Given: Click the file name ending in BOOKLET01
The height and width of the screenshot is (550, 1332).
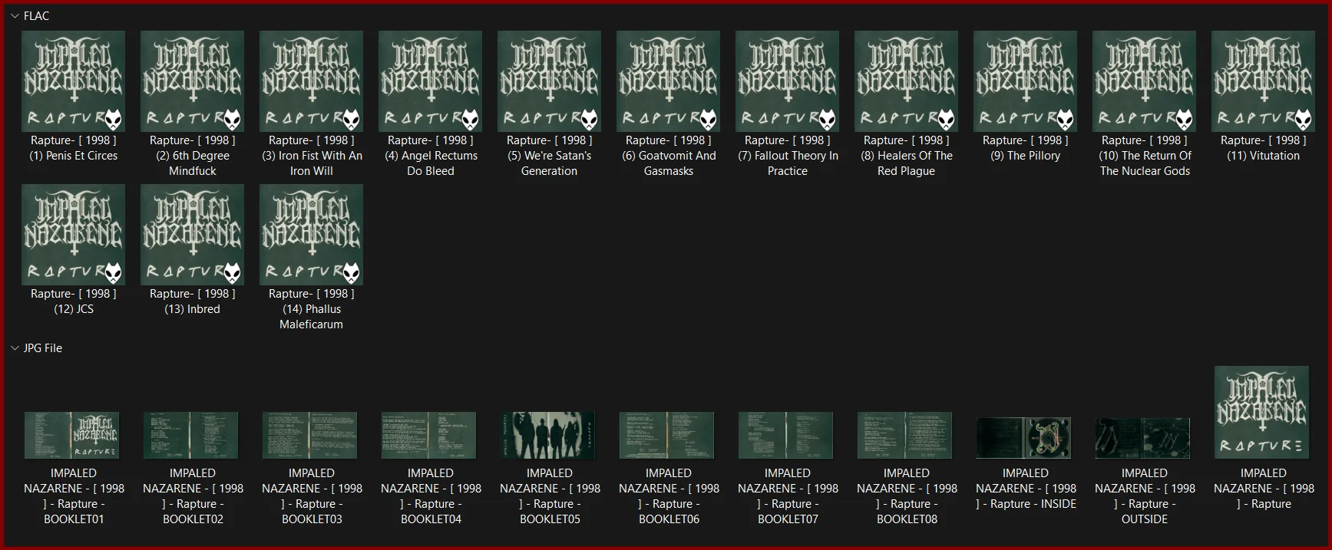Looking at the screenshot, I should (74, 496).
